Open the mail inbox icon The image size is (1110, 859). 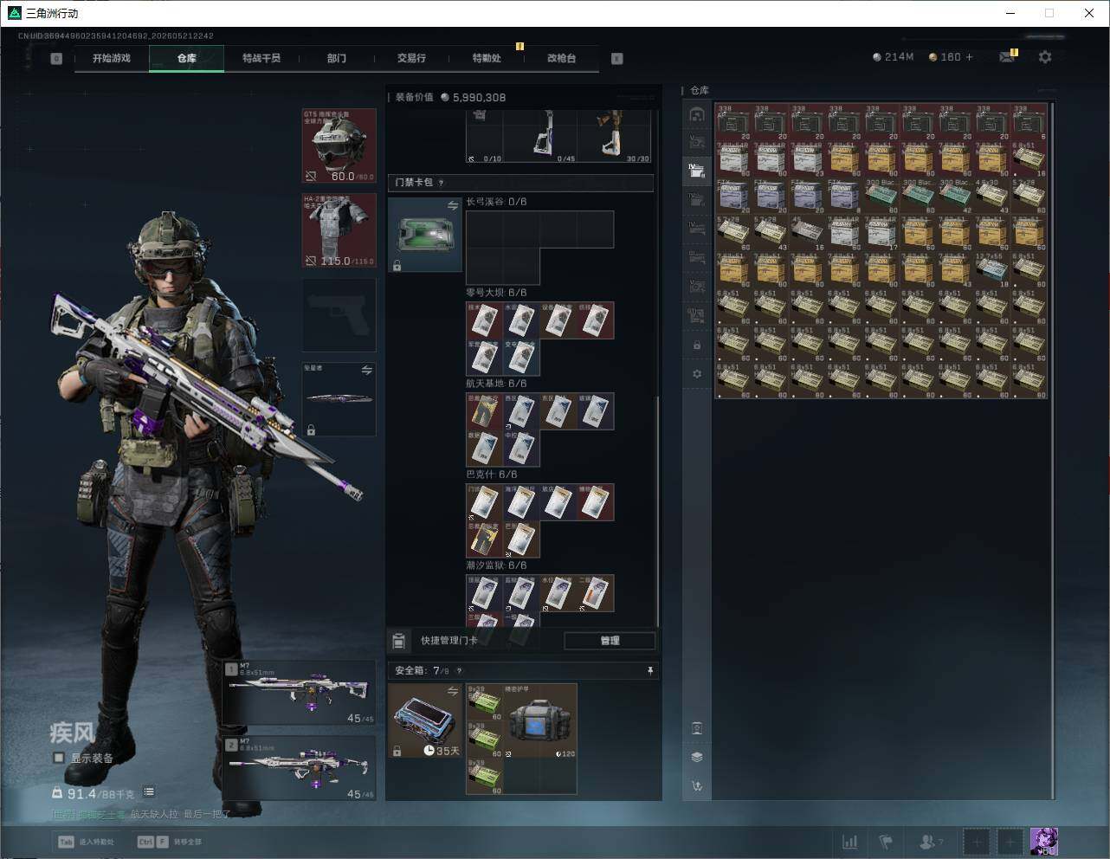click(1007, 57)
